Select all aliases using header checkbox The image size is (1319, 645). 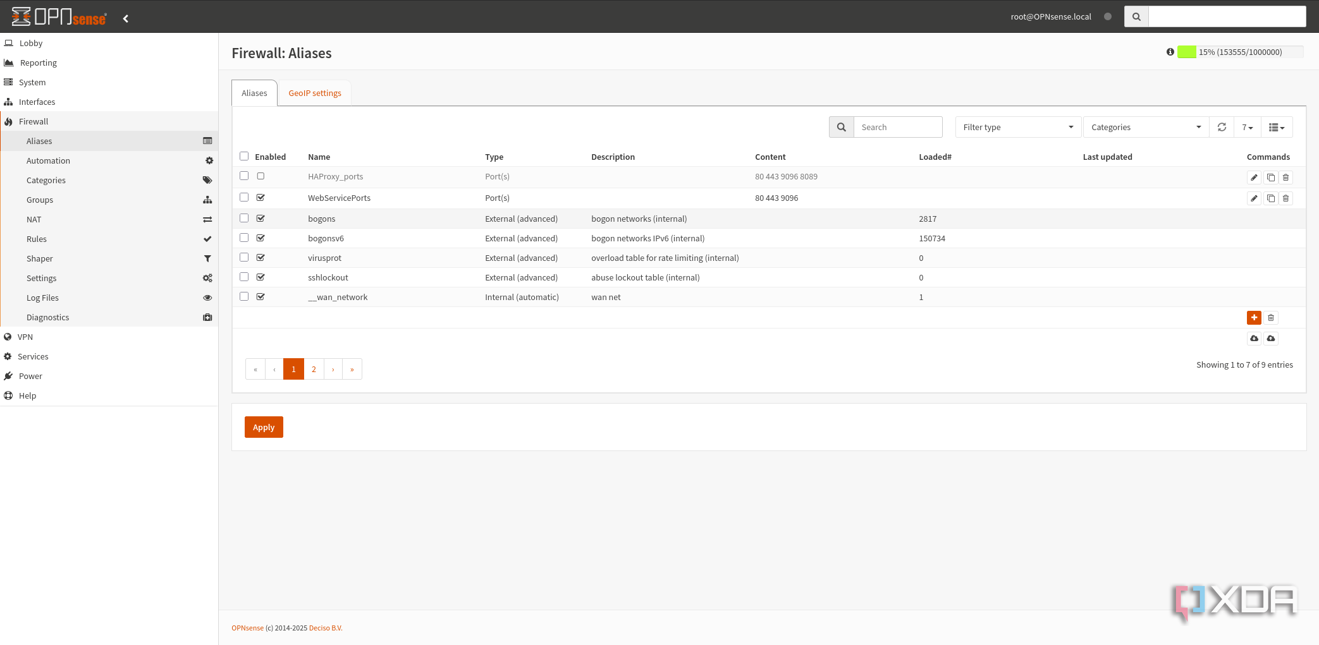point(244,156)
